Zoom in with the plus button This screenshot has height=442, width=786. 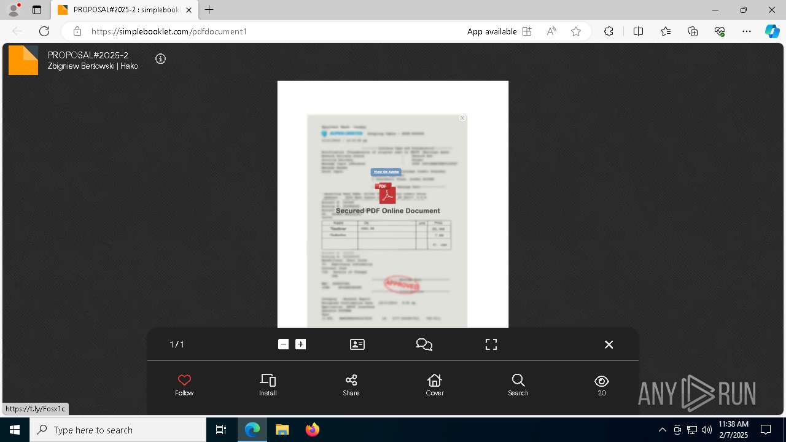pyautogui.click(x=300, y=344)
